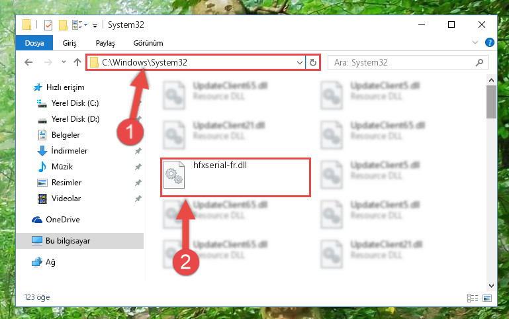Switch to details list view icon
This screenshot has width=509, height=319.
tap(473, 298)
